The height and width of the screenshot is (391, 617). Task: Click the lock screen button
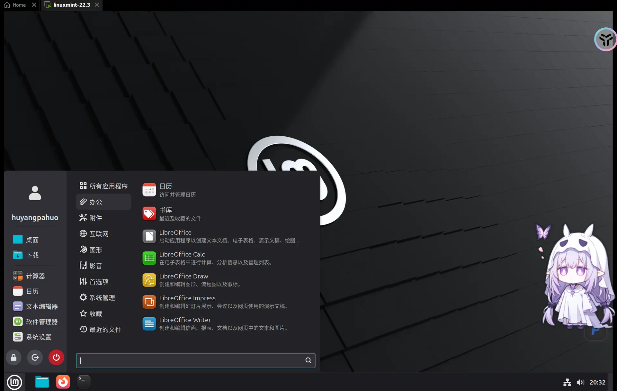tap(13, 357)
